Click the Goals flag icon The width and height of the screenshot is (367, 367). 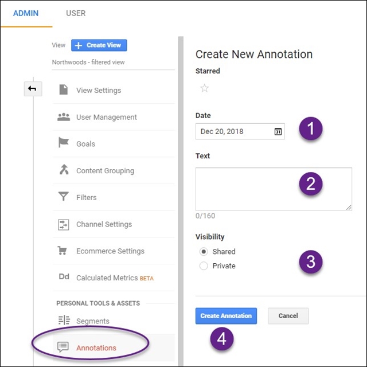[64, 142]
